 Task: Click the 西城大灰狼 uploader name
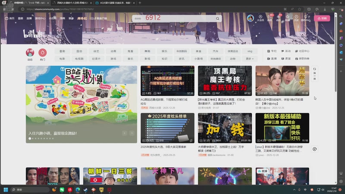155,108
